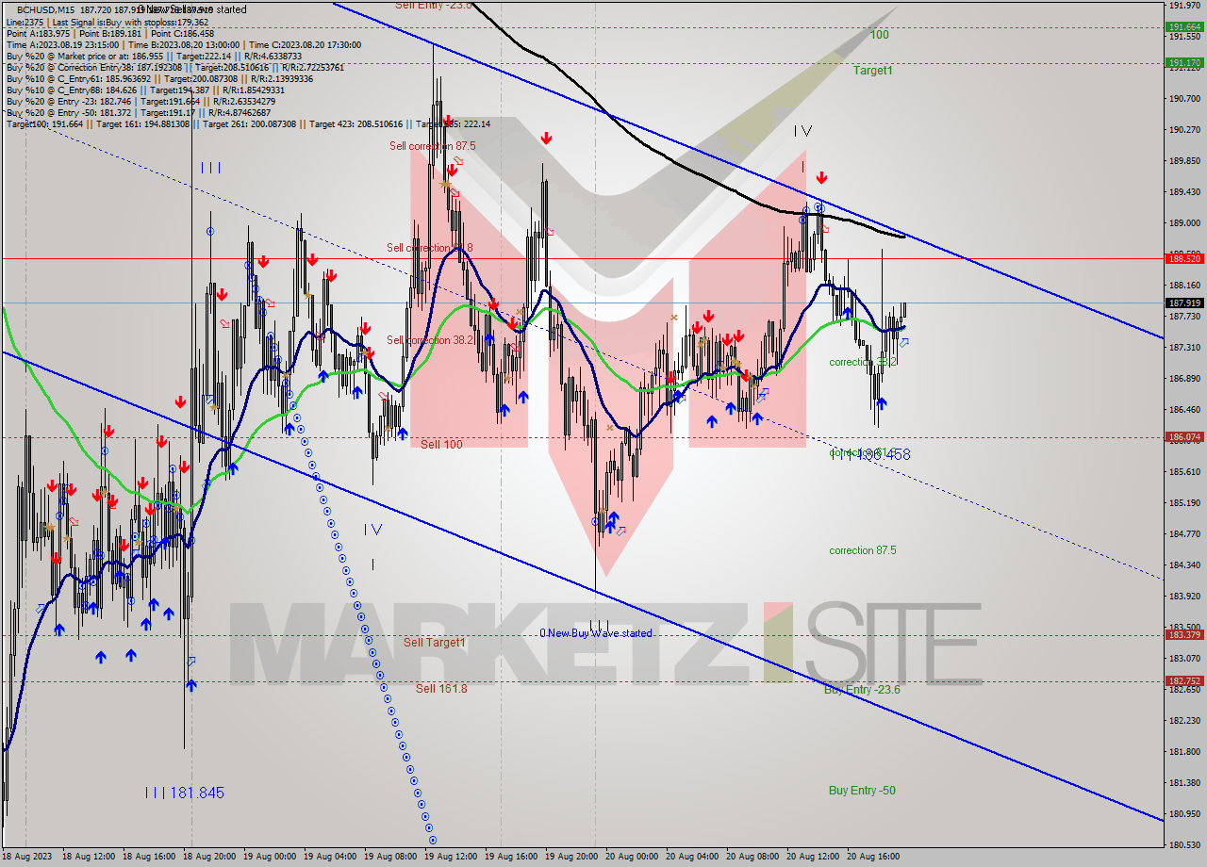Click the 19 Aug 16:00 time label
The image size is (1207, 867).
click(509, 857)
